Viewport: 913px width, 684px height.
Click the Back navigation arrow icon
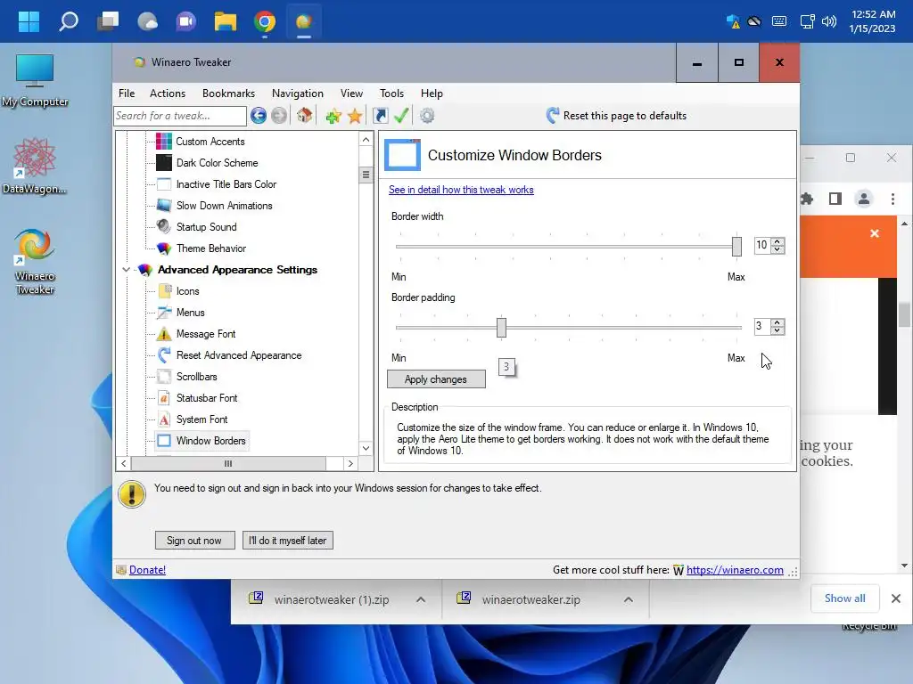pyautogui.click(x=259, y=116)
